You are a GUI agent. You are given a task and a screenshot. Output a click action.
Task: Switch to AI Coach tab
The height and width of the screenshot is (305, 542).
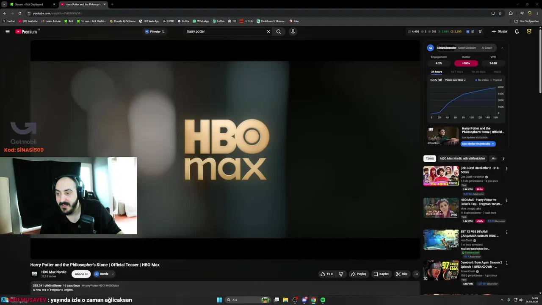487,48
